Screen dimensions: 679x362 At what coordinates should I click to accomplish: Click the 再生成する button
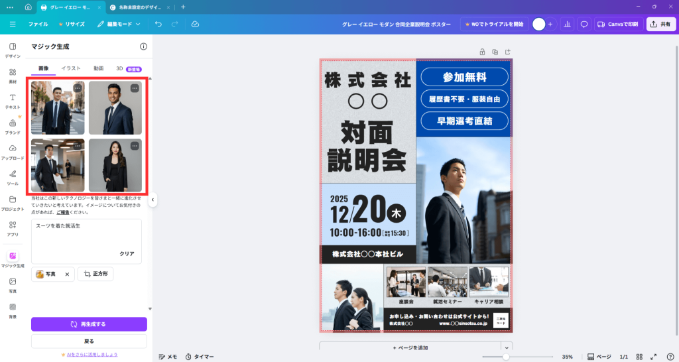click(x=89, y=324)
